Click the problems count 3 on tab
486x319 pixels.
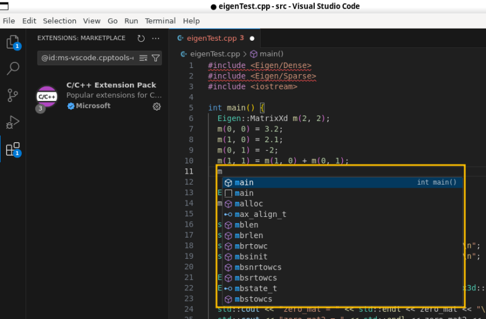[x=242, y=38]
